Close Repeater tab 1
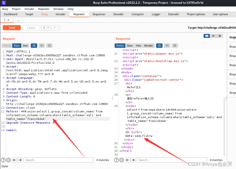Image resolution: width=236 pixels, height=169 pixels. (x=8, y=20)
